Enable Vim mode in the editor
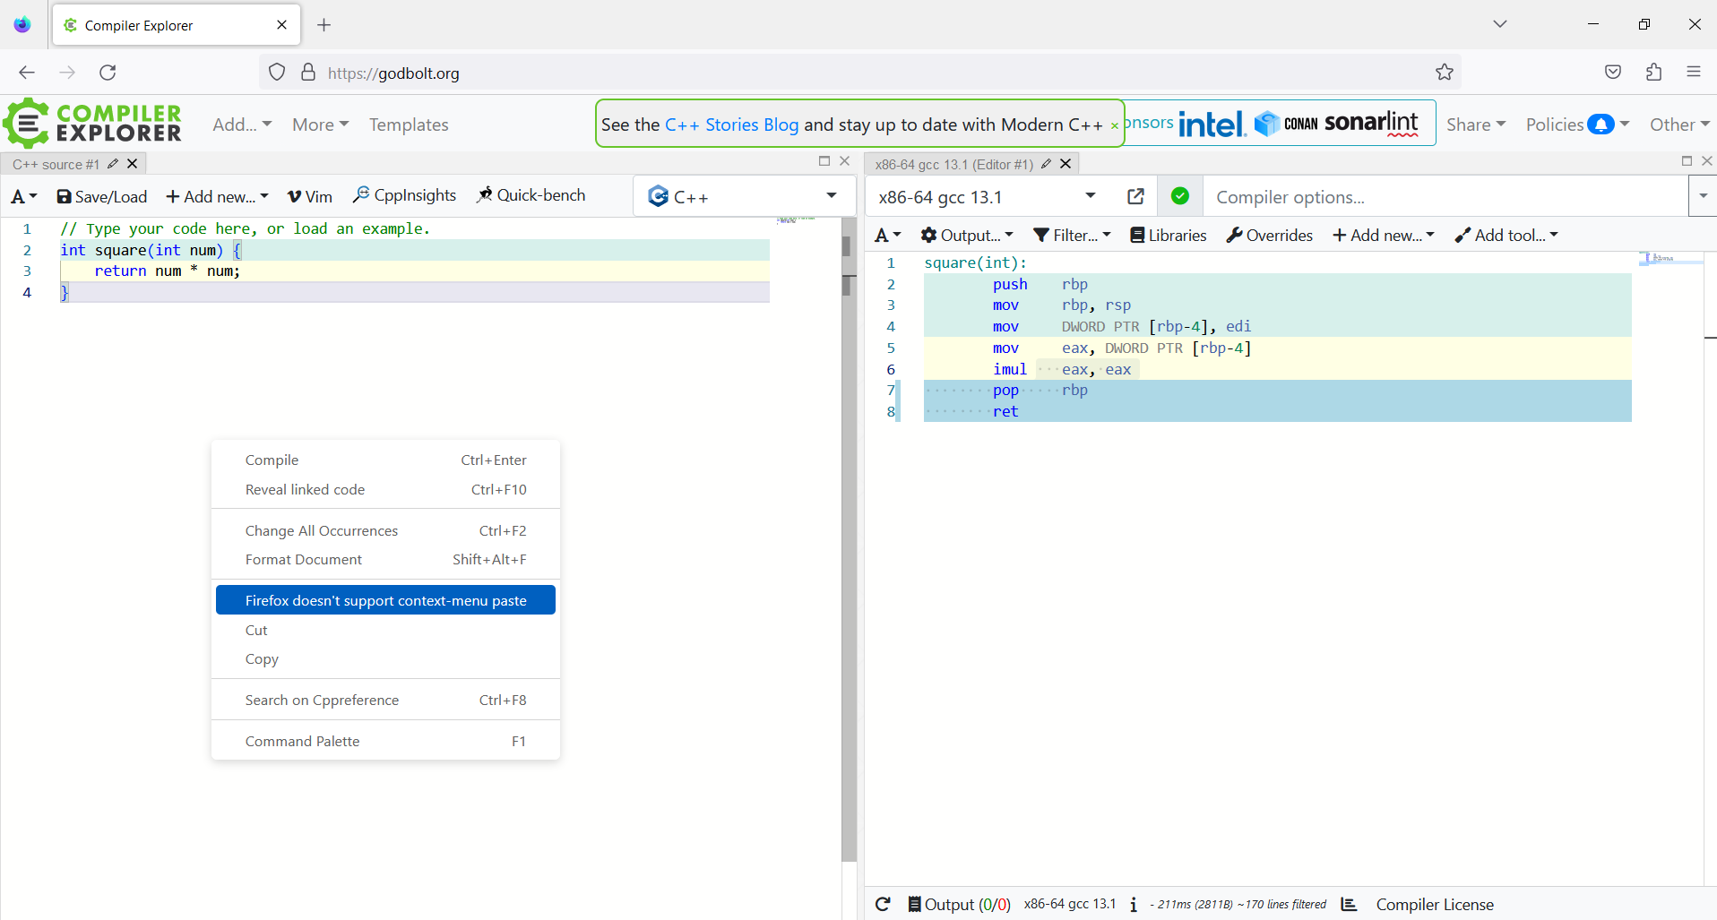Screen dimensions: 1717x920 pyautogui.click(x=308, y=194)
